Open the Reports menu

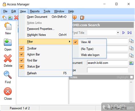35,11
